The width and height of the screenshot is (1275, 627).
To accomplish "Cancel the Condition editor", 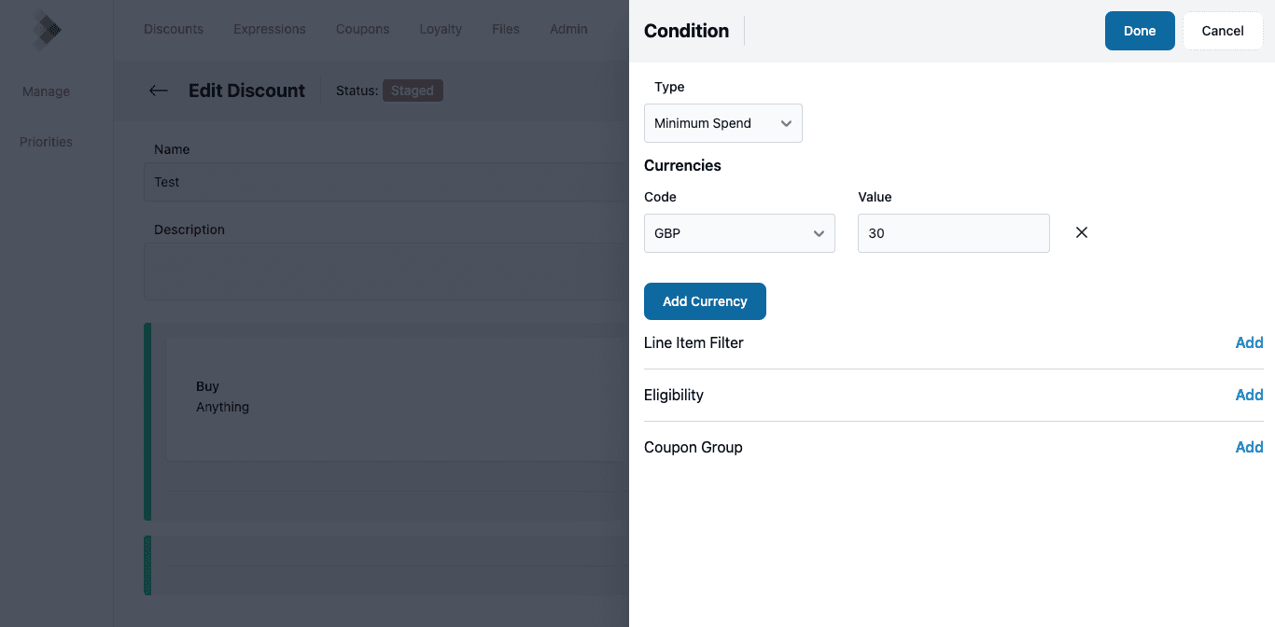I will (x=1223, y=31).
